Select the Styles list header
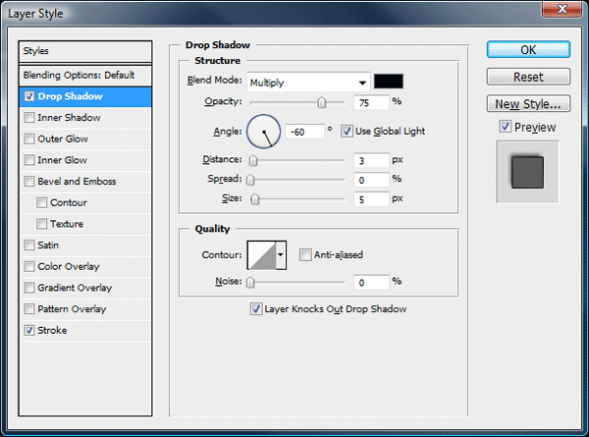589x437 pixels. point(85,51)
